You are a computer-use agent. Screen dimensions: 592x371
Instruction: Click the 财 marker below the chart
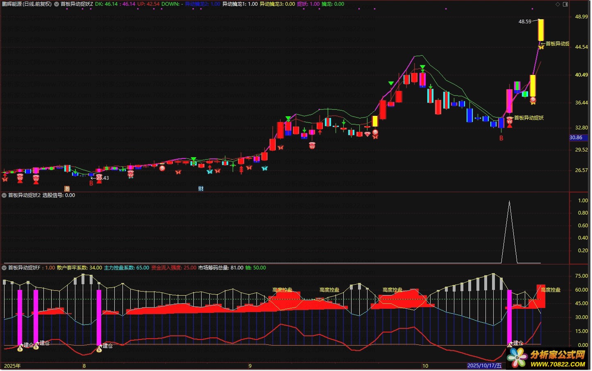[x=201, y=189]
